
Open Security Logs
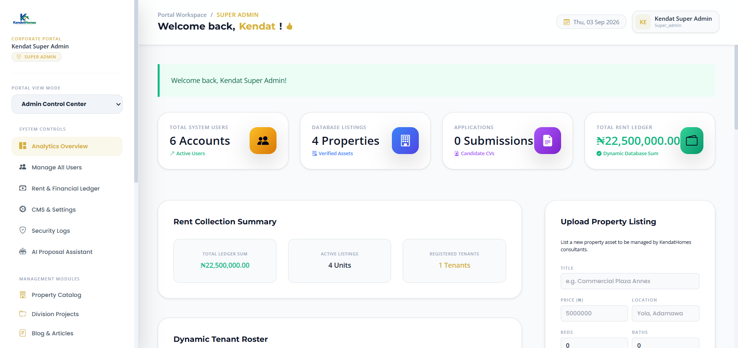pyautogui.click(x=67, y=231)
